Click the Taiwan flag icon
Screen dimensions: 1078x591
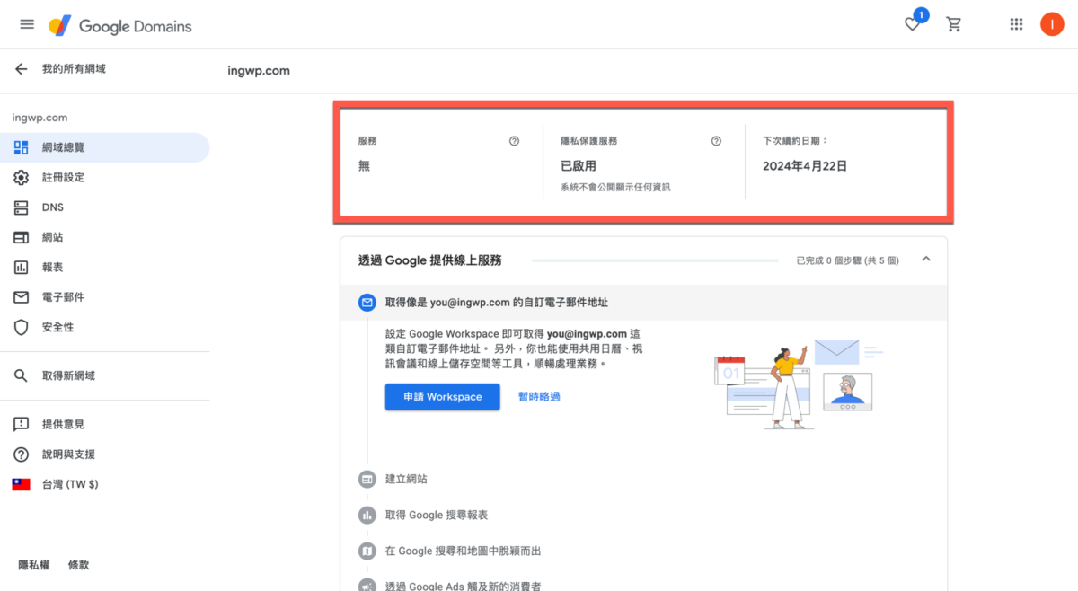pyautogui.click(x=21, y=484)
